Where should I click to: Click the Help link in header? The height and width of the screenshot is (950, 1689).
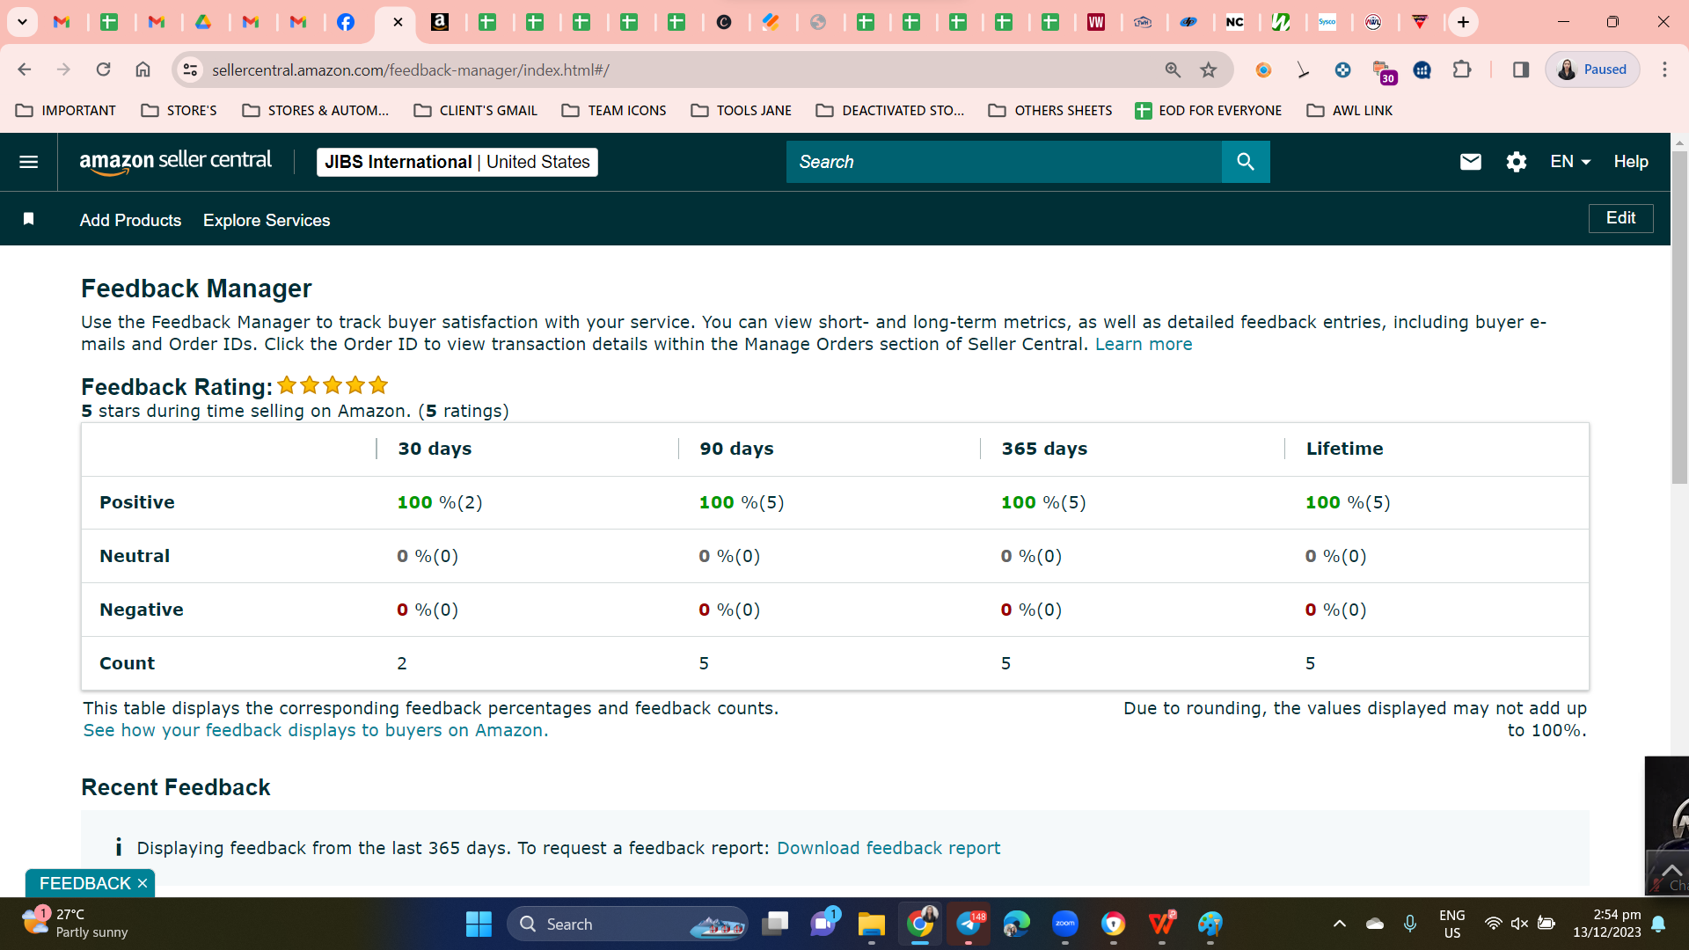click(1630, 162)
